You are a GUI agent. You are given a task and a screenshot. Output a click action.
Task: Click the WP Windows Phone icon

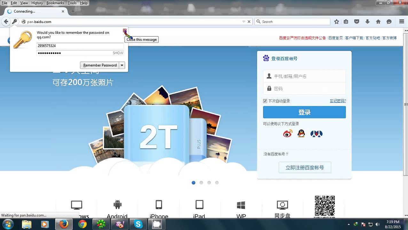241,205
